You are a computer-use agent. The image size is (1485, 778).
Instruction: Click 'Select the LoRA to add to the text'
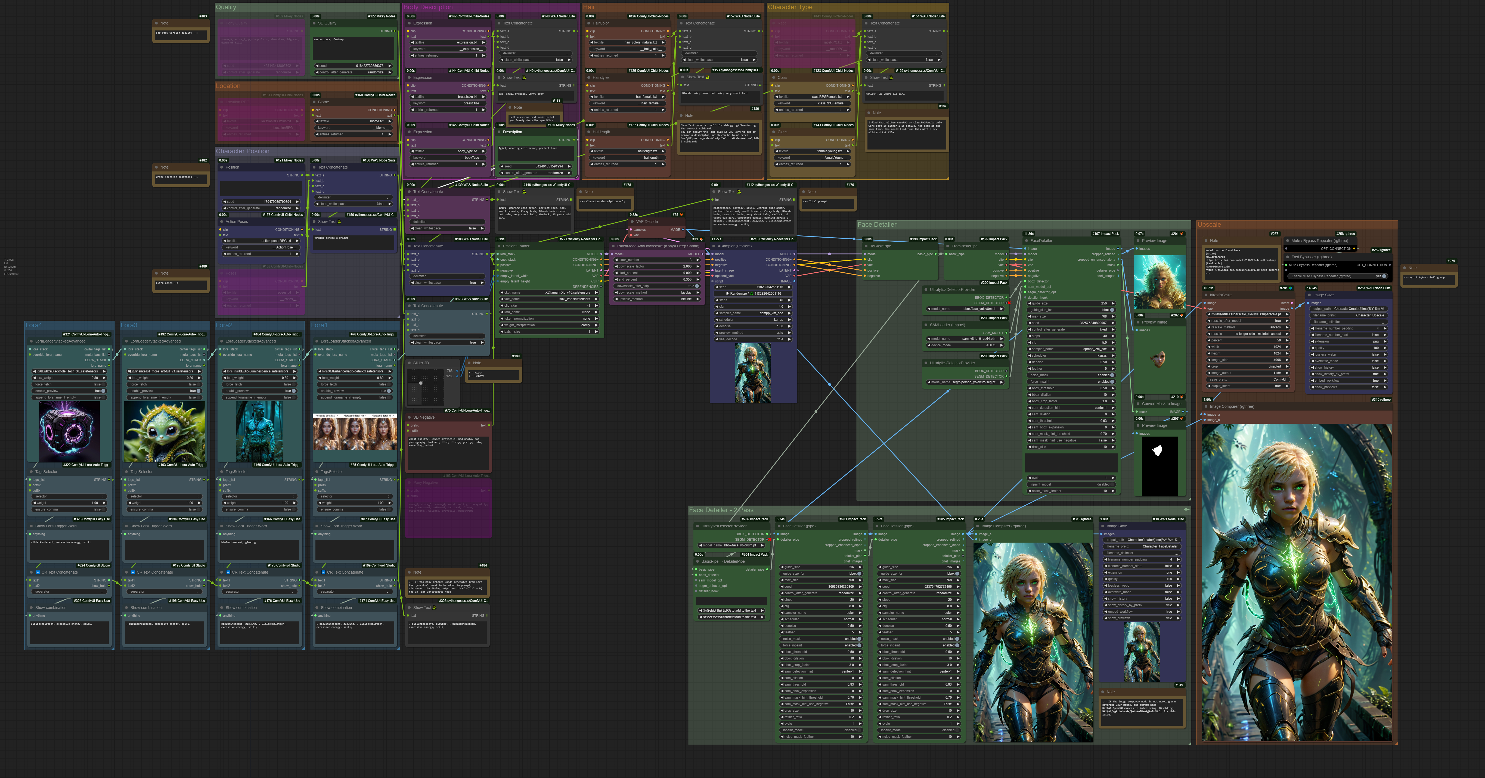(x=731, y=610)
